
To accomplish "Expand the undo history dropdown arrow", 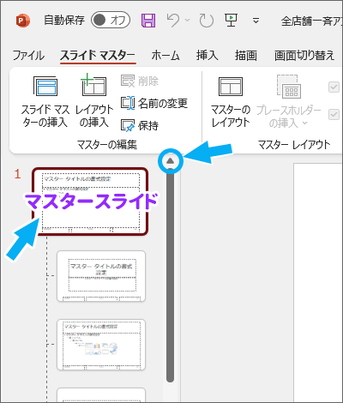I will tap(188, 21).
